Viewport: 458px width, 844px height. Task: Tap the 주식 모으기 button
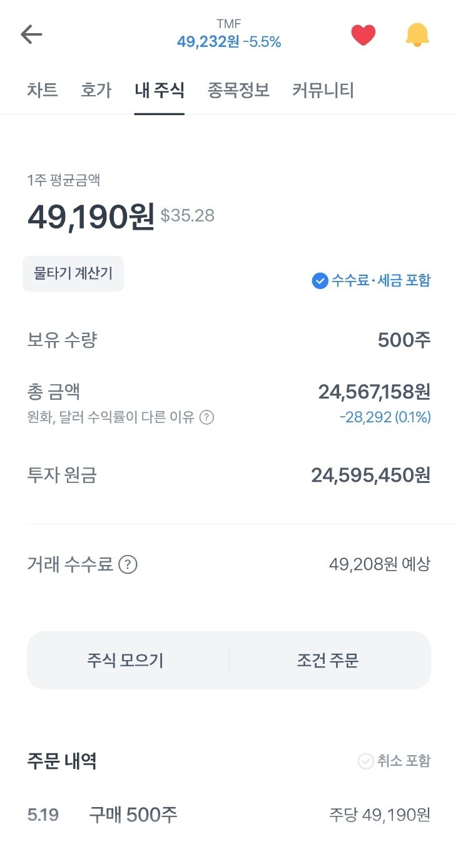tap(125, 661)
